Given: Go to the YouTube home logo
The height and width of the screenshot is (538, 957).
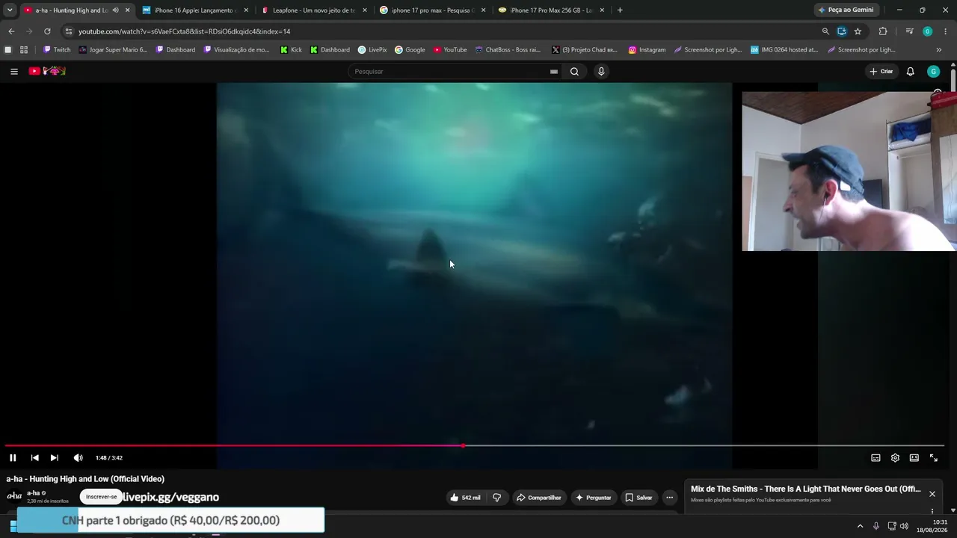Looking at the screenshot, I should click(47, 71).
